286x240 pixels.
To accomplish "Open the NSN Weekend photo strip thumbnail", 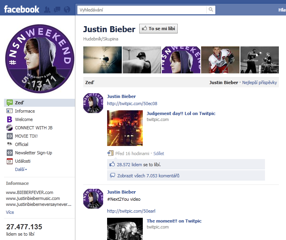I will [181, 60].
